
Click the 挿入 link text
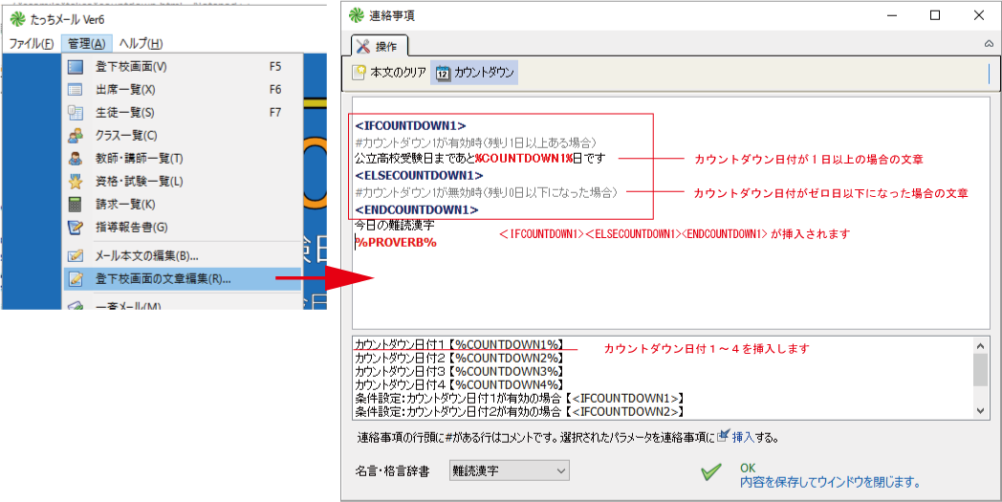(743, 437)
